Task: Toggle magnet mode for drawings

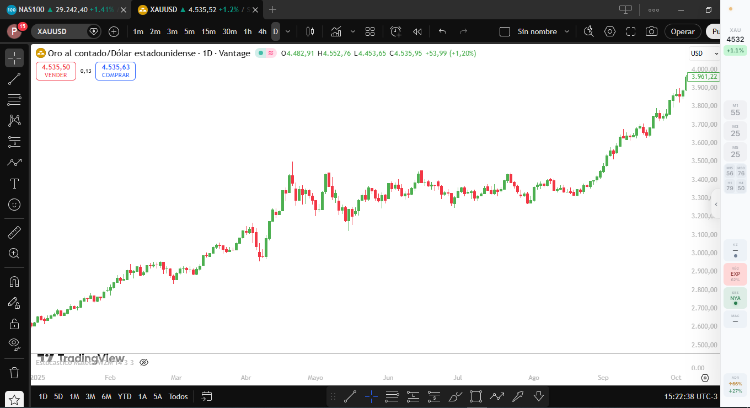Action: coord(14,282)
